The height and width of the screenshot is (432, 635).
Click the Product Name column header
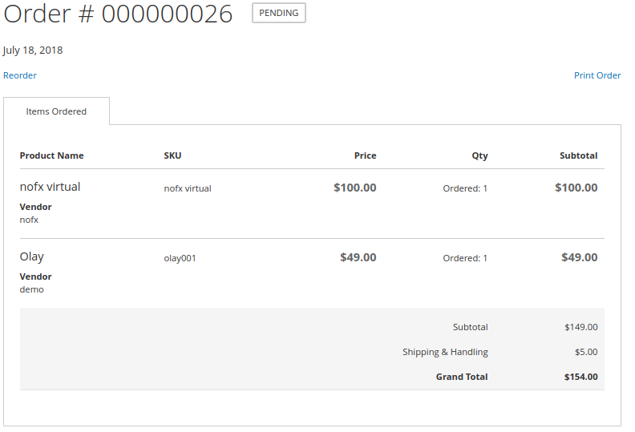51,155
